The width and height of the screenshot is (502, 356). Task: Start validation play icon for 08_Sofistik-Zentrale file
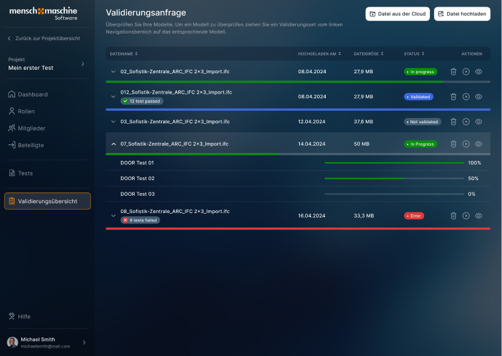[x=466, y=216]
